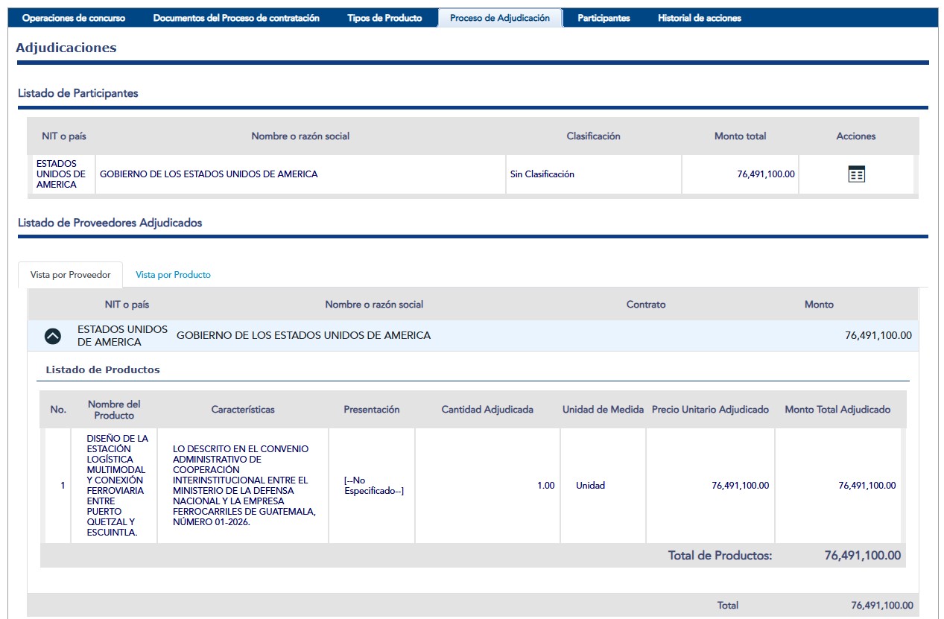The height and width of the screenshot is (619, 944).
Task: Click the Listado de Proveedores Adjudicados heading
Action: tap(110, 223)
